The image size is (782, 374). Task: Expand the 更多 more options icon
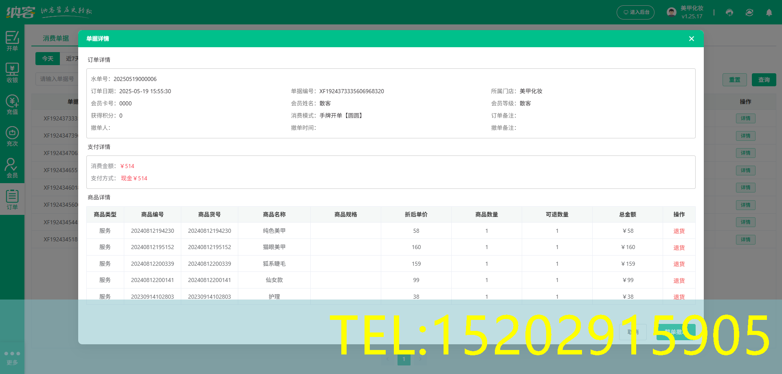12,357
